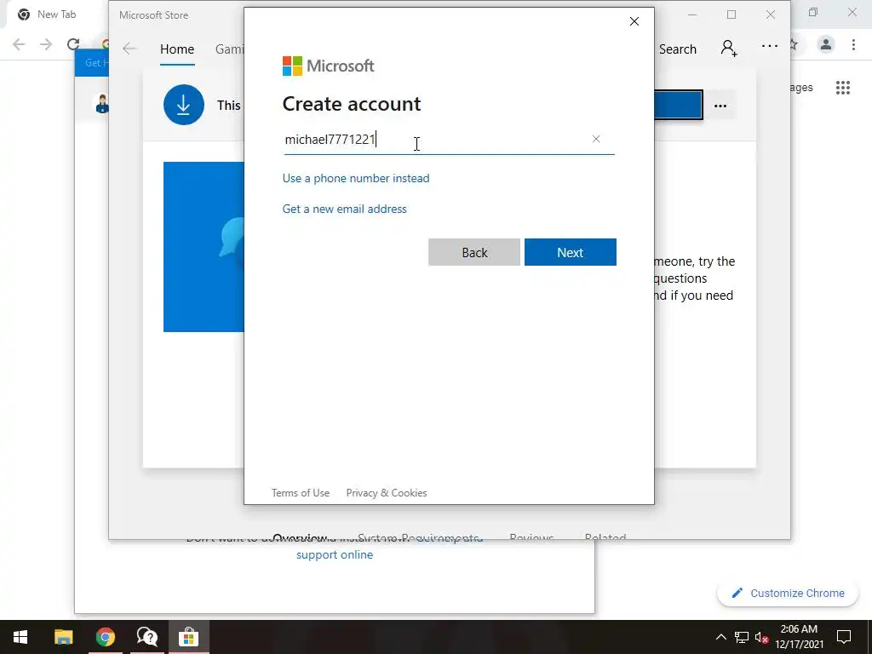Open the Windows Start menu
Image resolution: width=872 pixels, height=654 pixels.
(20, 637)
